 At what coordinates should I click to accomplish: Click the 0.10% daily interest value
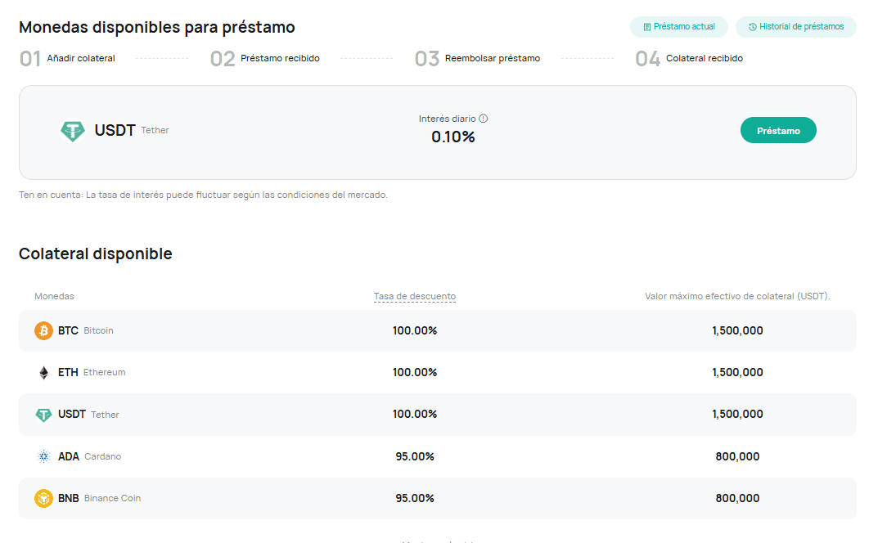coord(453,137)
